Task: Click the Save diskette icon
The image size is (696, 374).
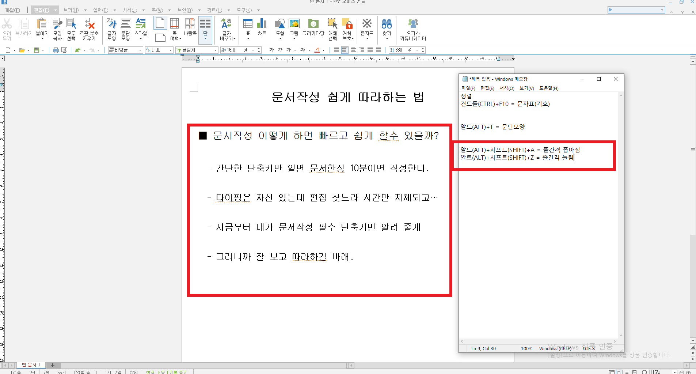Action: point(37,50)
